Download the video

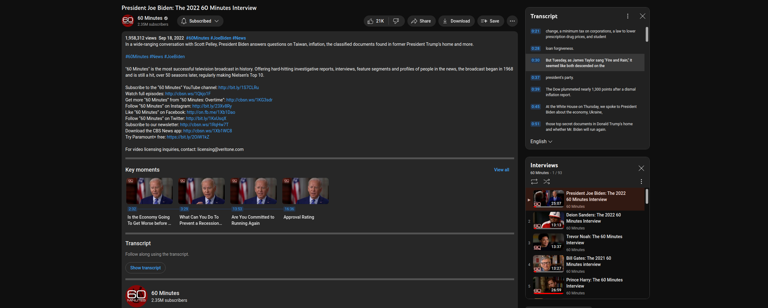point(456,21)
